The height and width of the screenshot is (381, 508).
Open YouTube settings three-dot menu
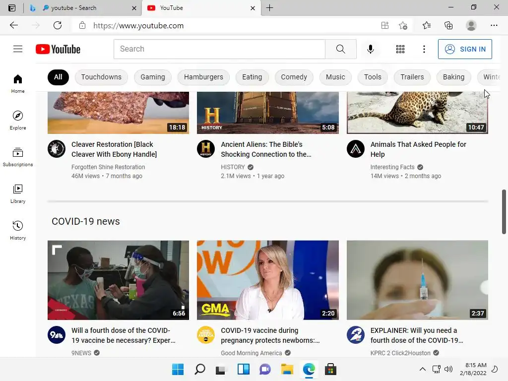pyautogui.click(x=424, y=49)
